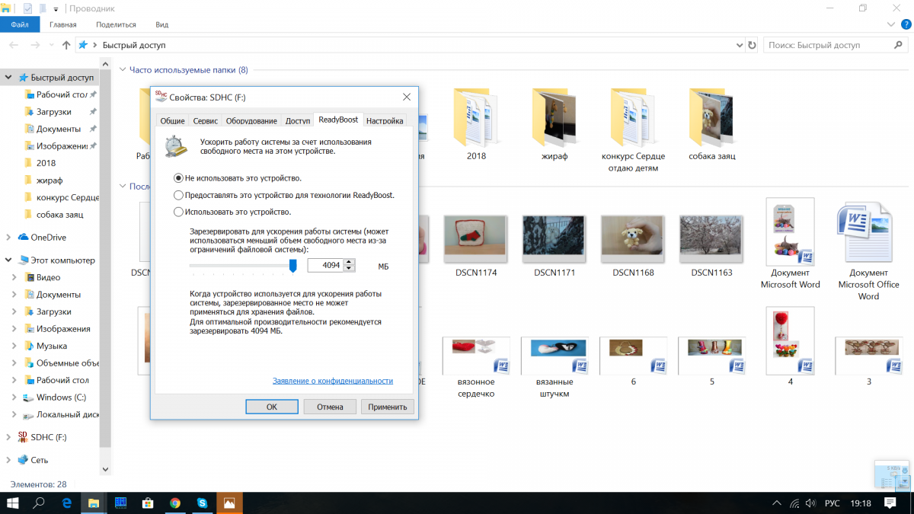Expand OneDrive tree node
Viewport: 914px width, 514px height.
tap(8, 238)
